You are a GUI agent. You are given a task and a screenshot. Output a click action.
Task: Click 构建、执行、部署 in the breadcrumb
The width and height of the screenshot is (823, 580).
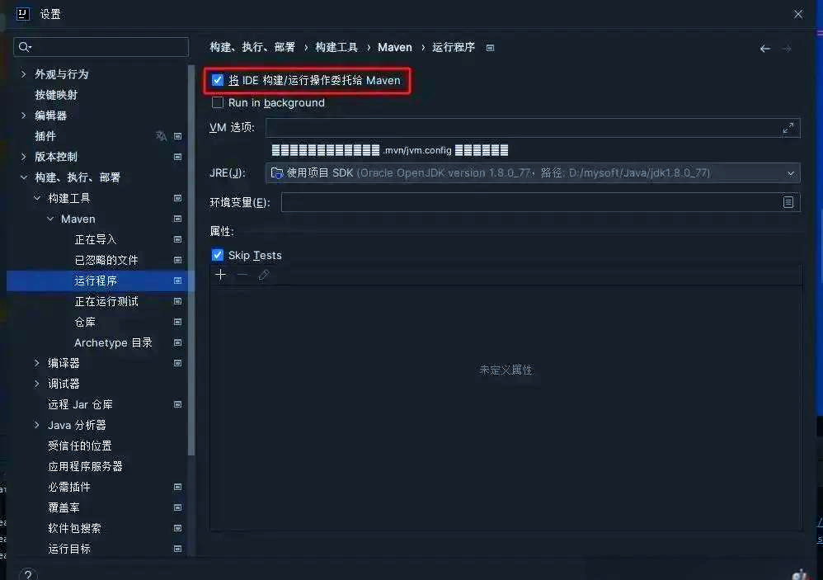(252, 47)
